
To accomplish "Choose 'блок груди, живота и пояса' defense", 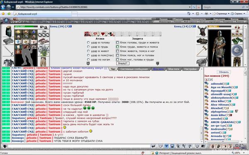I will tap(117, 47).
